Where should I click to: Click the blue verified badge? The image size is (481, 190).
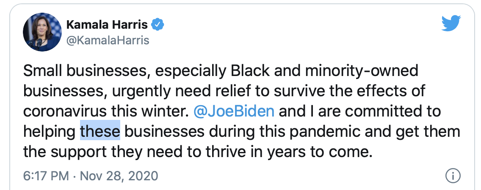click(x=158, y=24)
